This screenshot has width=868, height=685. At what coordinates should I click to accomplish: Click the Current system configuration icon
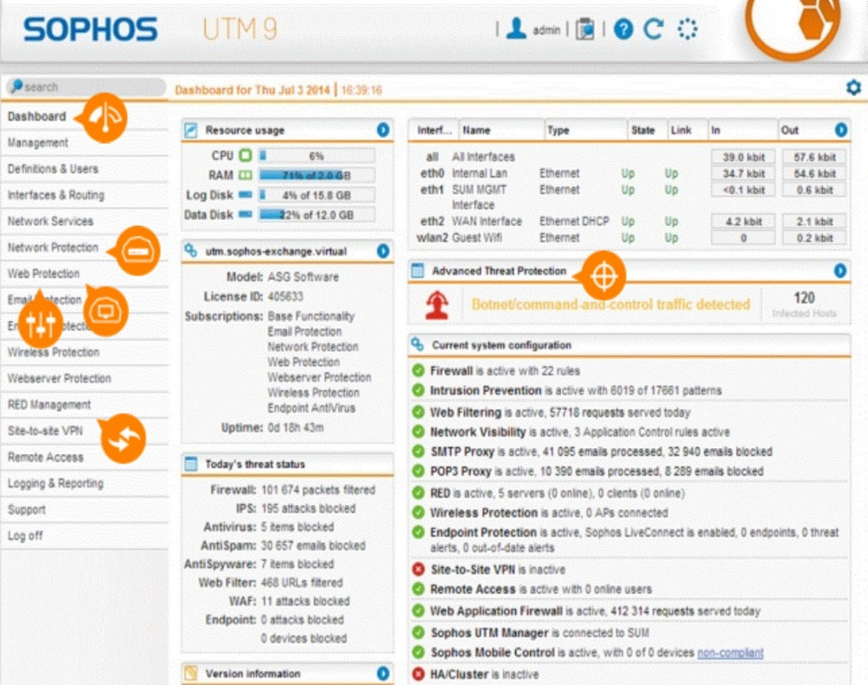(418, 345)
